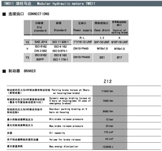Click the Control of parking break header
The image size is (162, 151).
120,27
